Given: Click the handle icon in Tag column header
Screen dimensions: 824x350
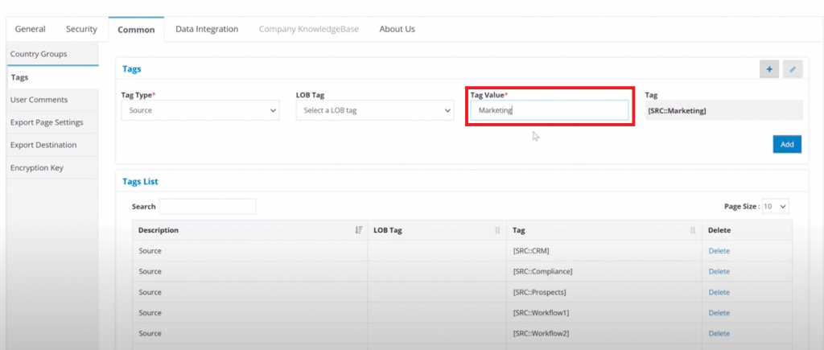Looking at the screenshot, I should 692,230.
